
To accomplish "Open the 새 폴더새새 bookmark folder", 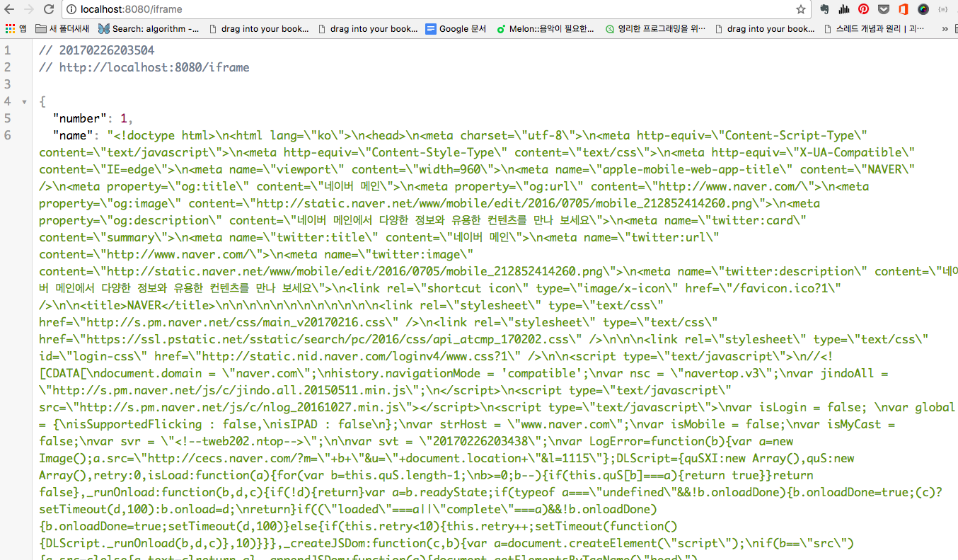I will pos(63,29).
